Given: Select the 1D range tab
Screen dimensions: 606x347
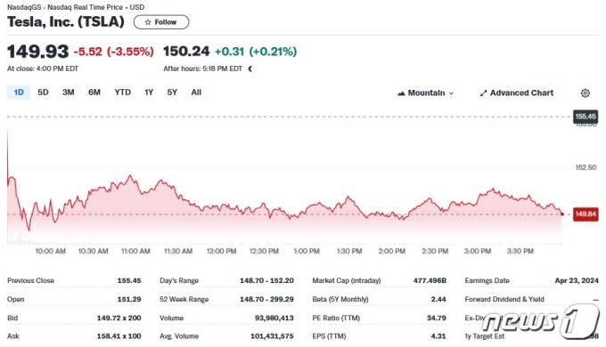Looking at the screenshot, I should [x=19, y=93].
